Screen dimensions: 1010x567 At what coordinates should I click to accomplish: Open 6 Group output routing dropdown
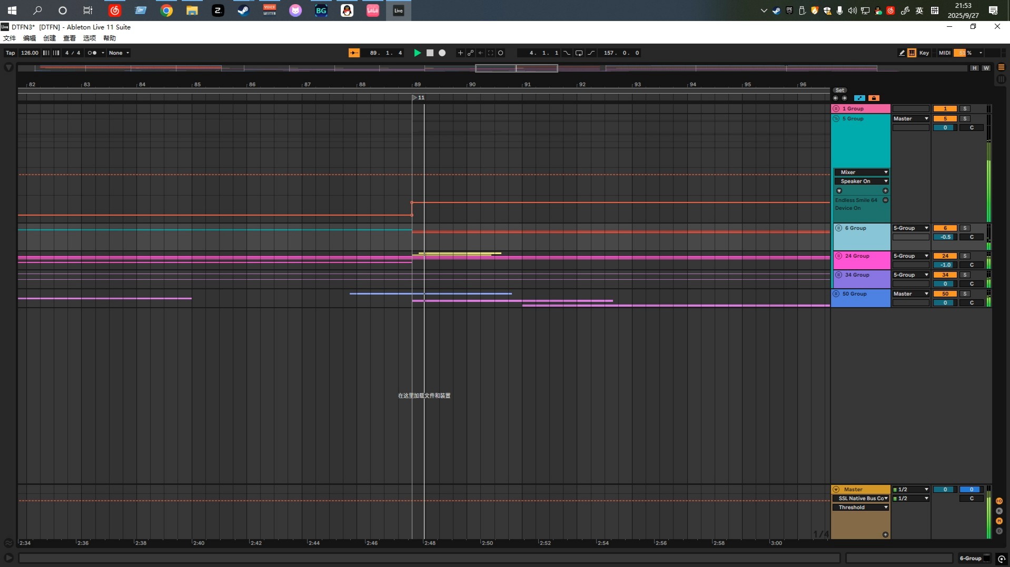911,228
